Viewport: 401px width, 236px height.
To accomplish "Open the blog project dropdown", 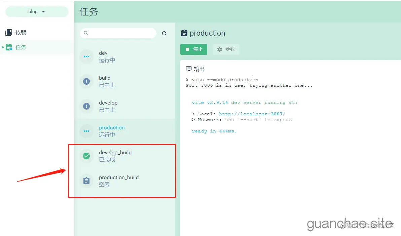I will click(x=37, y=11).
